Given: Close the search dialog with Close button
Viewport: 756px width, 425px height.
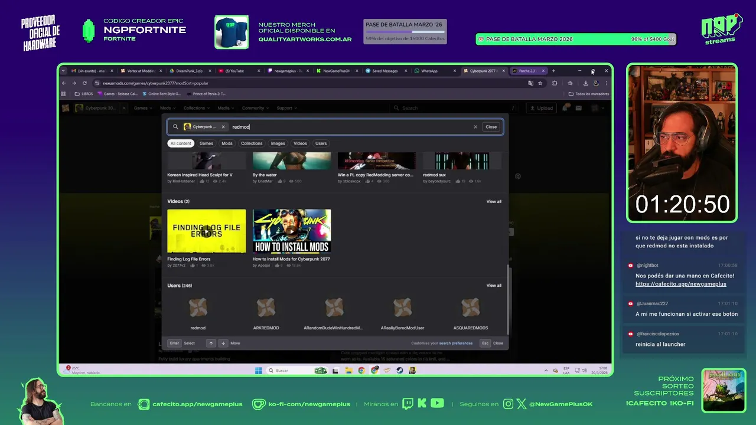Looking at the screenshot, I should click(491, 127).
